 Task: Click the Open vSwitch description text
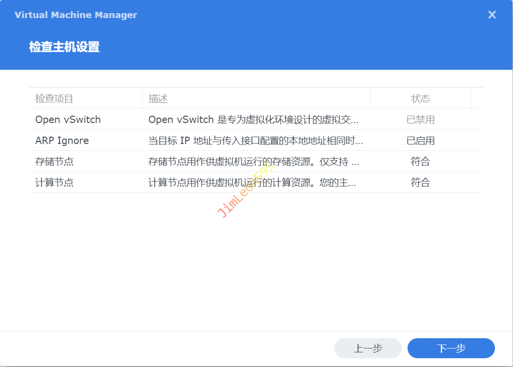pyautogui.click(x=253, y=120)
